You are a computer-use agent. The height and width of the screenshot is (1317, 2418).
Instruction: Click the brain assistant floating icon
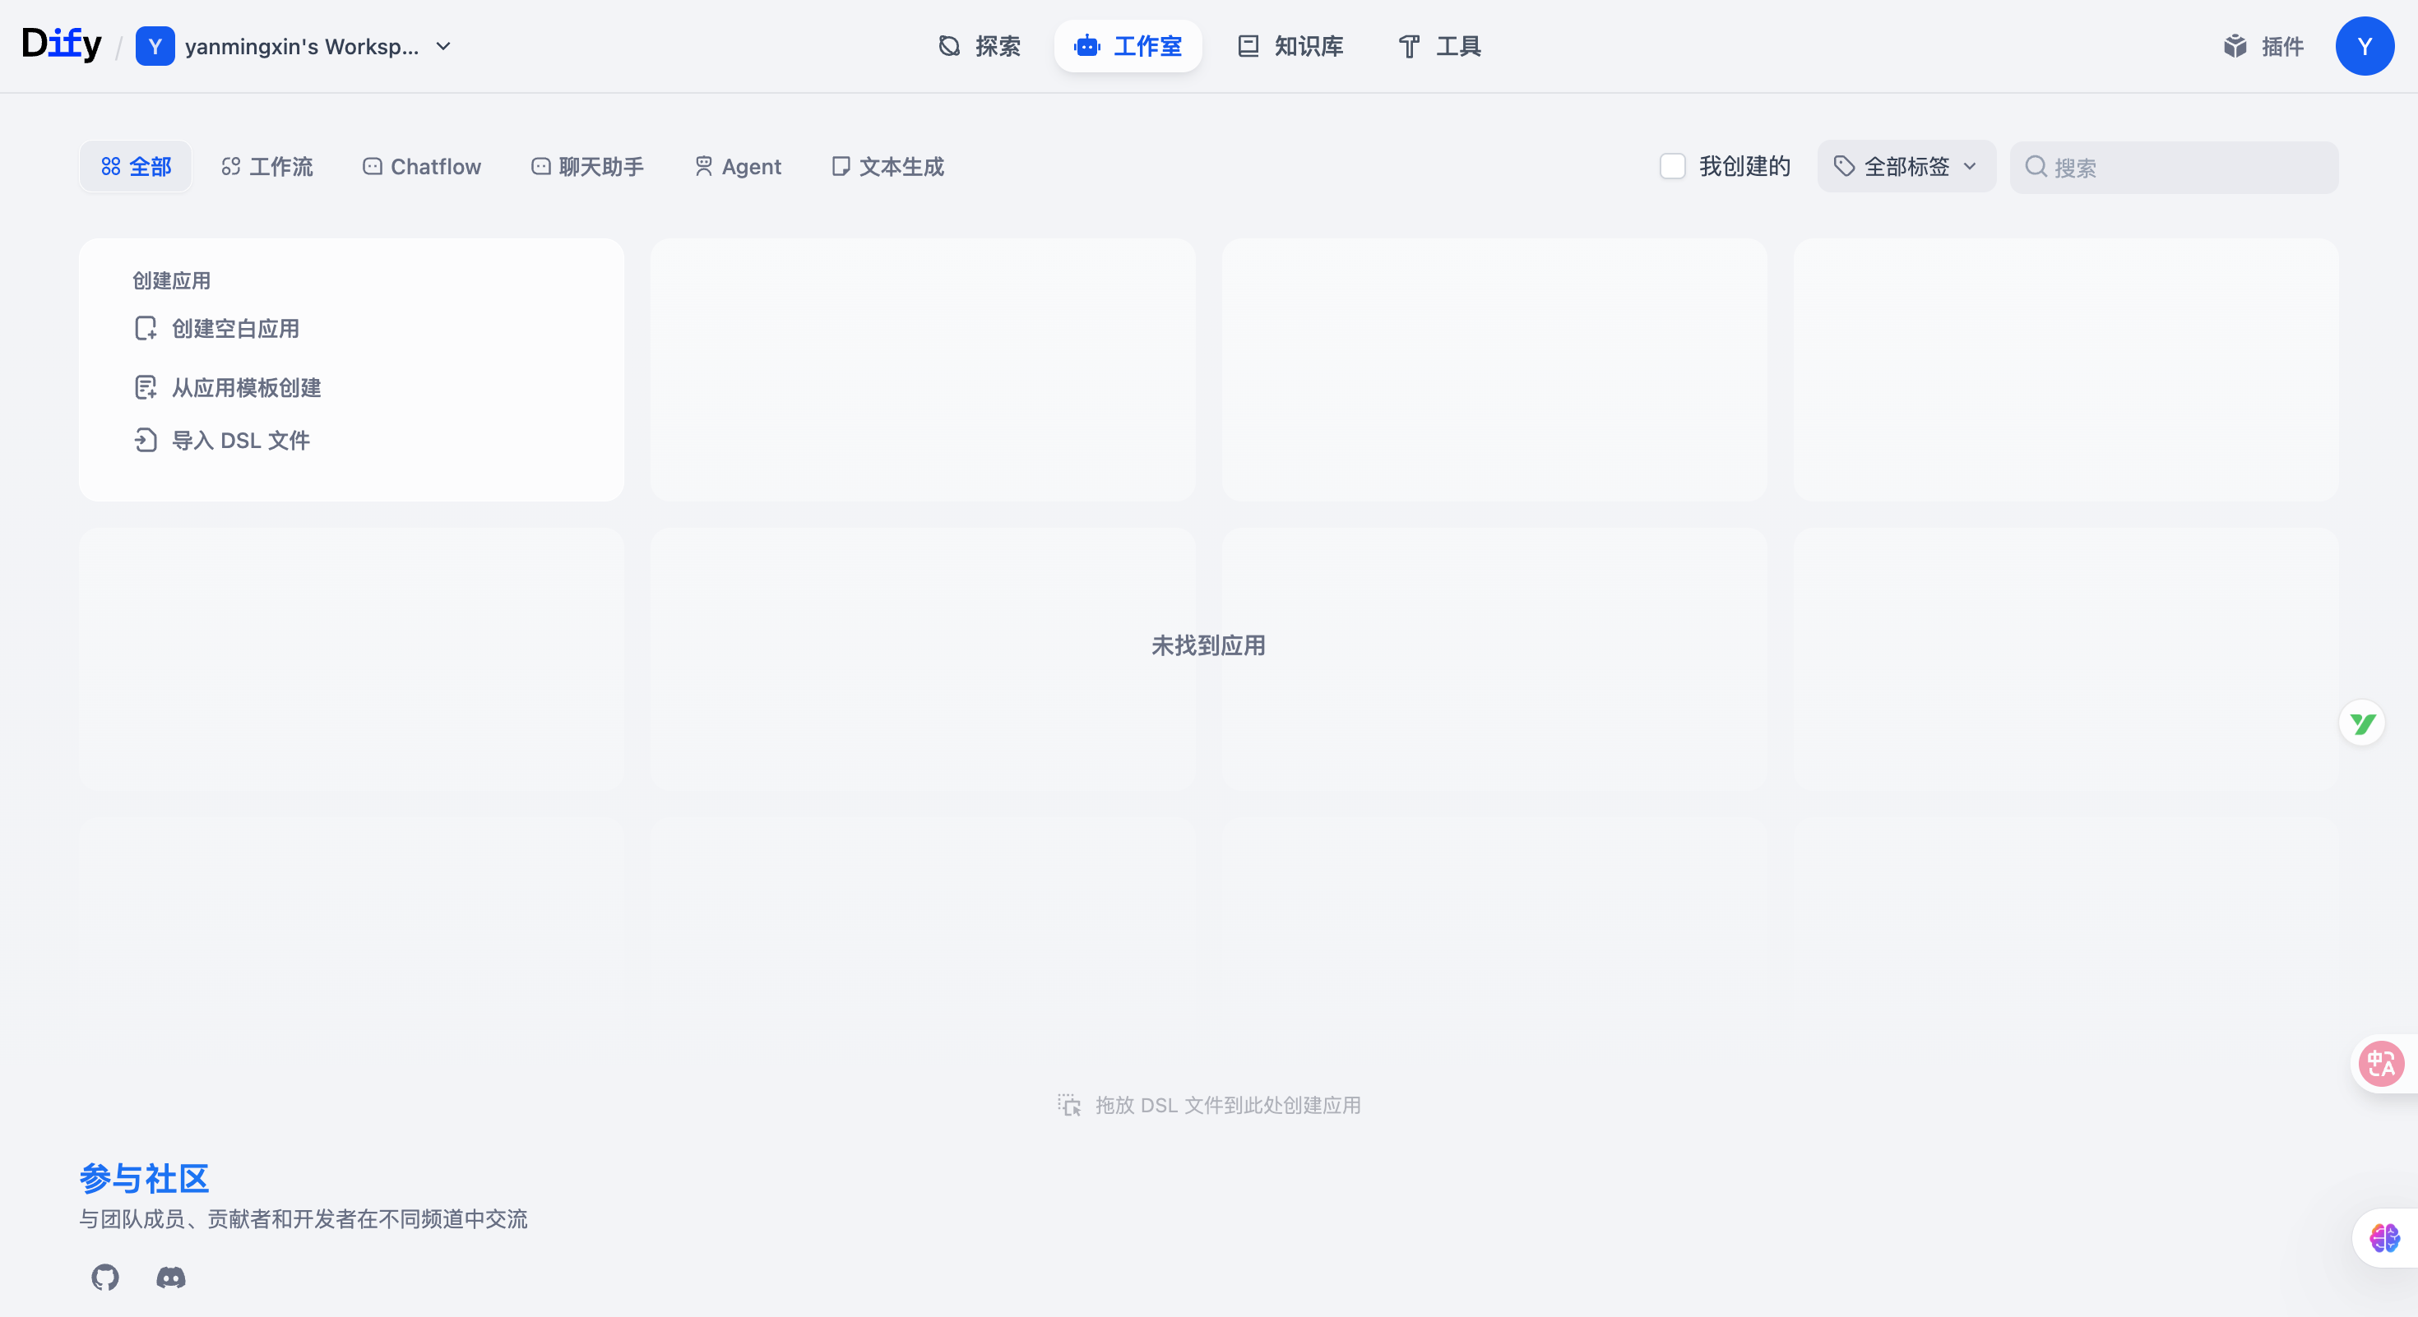point(2384,1237)
